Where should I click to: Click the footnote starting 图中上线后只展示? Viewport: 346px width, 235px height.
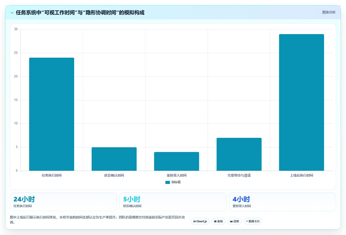(x=97, y=220)
